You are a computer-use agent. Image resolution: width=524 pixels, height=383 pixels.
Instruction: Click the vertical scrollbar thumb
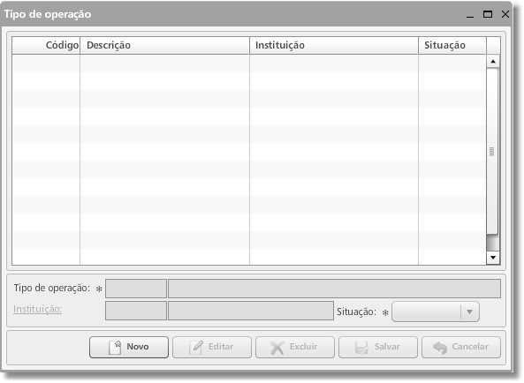[492, 151]
